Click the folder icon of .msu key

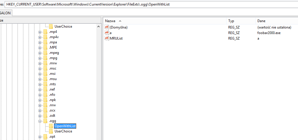45,79
